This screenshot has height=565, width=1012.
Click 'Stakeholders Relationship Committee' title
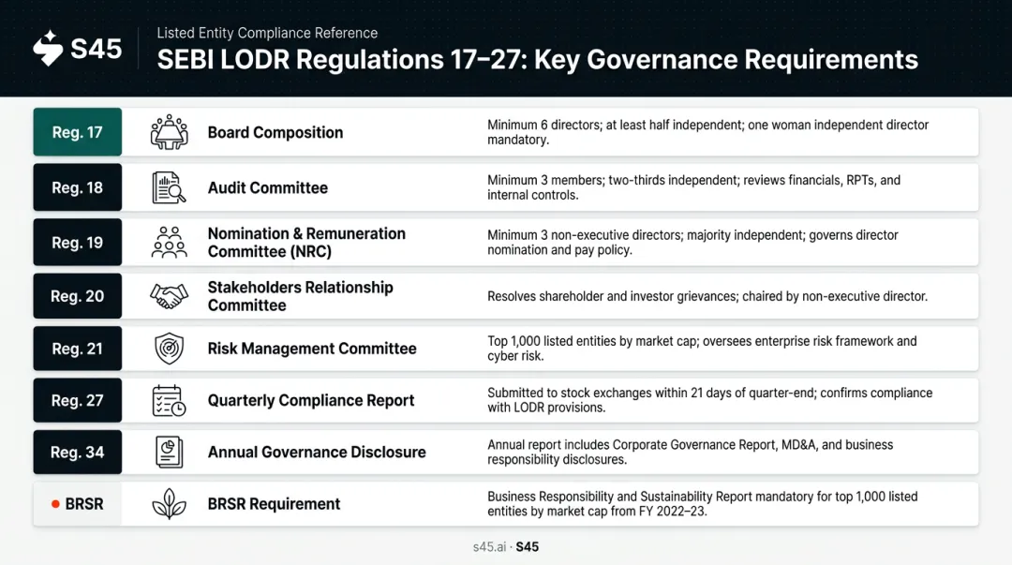click(300, 296)
